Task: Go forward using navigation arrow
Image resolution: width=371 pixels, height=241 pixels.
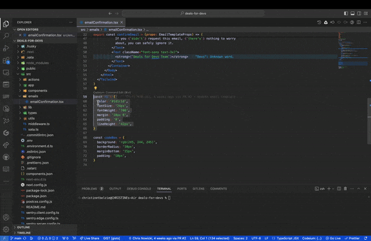Action: 117,14
